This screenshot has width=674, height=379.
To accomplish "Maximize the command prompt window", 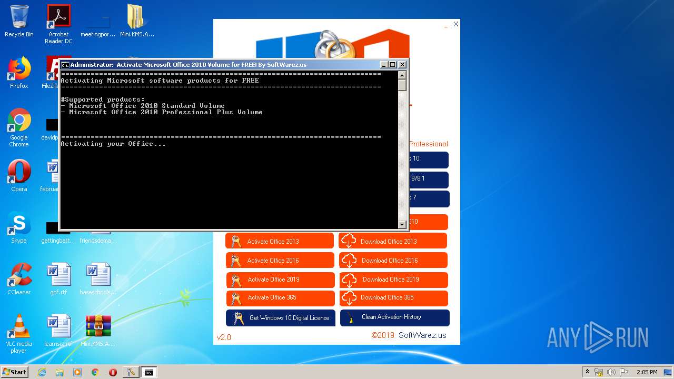I will pyautogui.click(x=393, y=65).
